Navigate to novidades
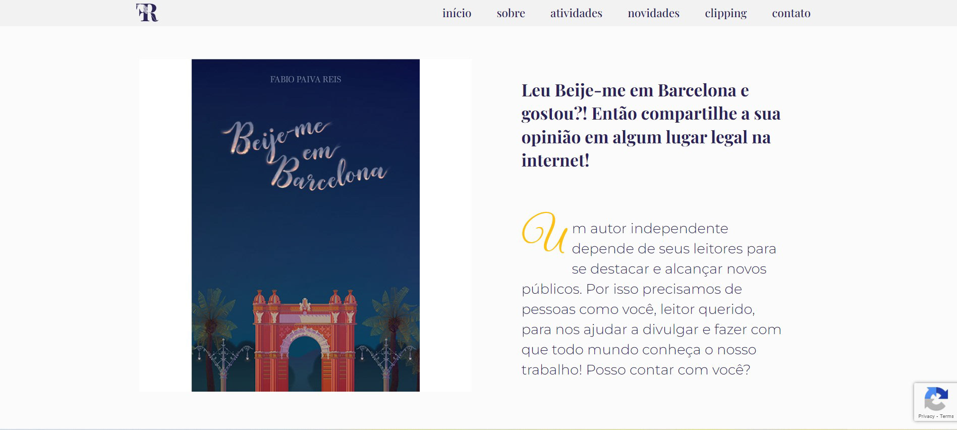 pos(653,13)
